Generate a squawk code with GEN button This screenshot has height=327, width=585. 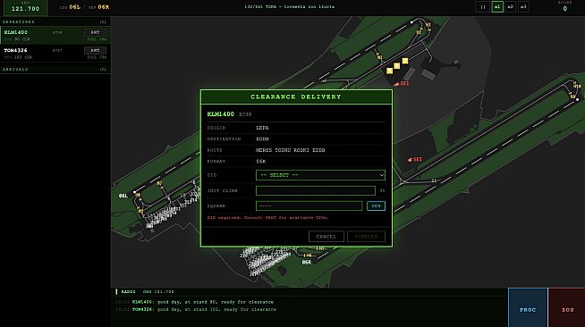tap(376, 206)
